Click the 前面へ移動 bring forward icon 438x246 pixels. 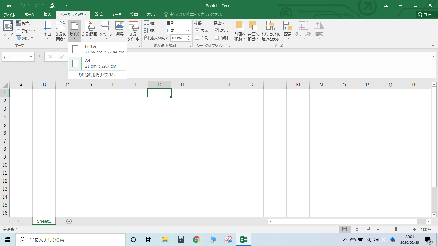click(x=240, y=26)
